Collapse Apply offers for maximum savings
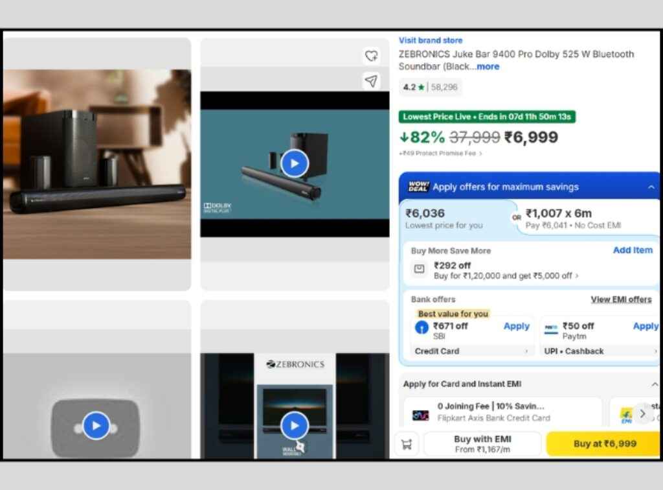Image resolution: width=663 pixels, height=490 pixels. [x=651, y=187]
